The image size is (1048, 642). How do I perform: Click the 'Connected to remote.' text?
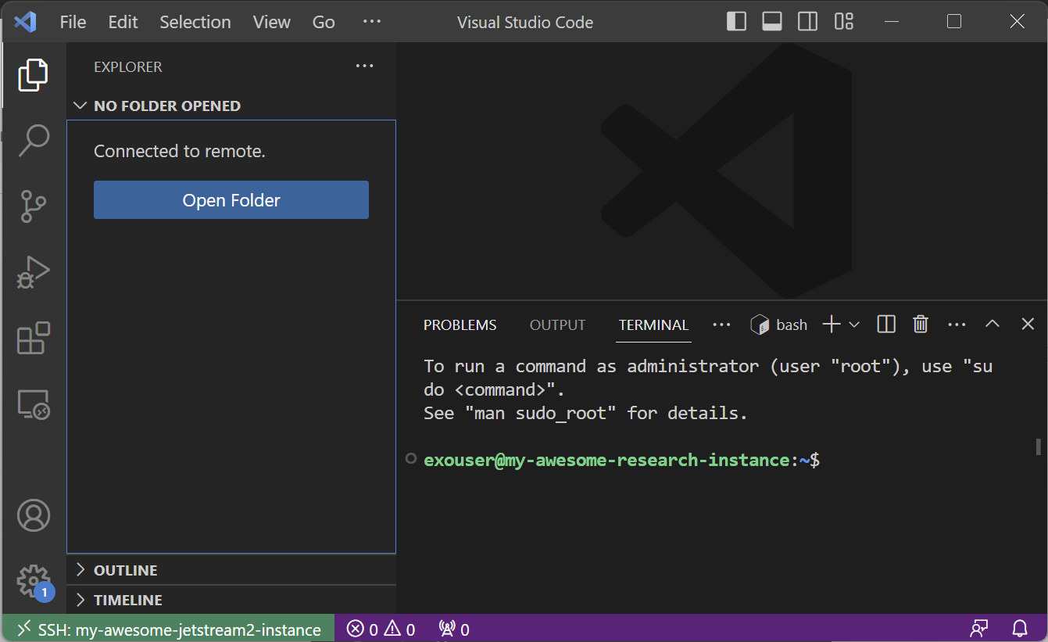coord(180,151)
